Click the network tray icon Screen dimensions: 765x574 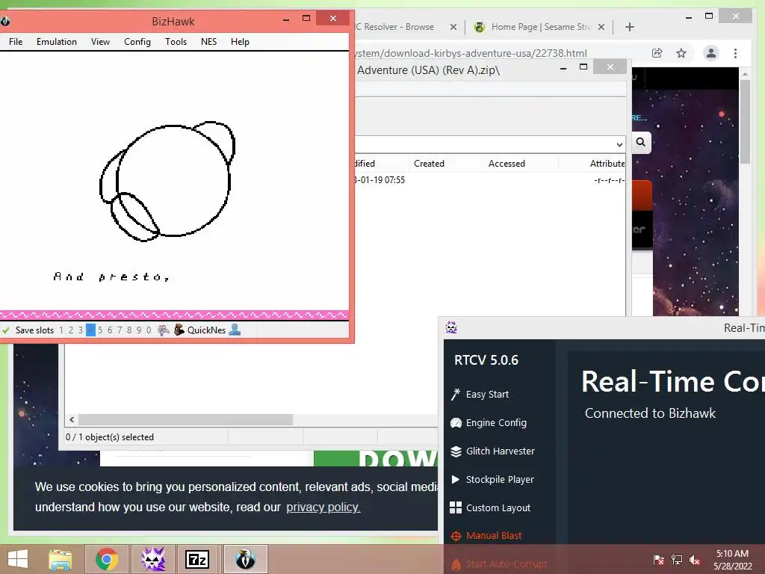click(677, 559)
